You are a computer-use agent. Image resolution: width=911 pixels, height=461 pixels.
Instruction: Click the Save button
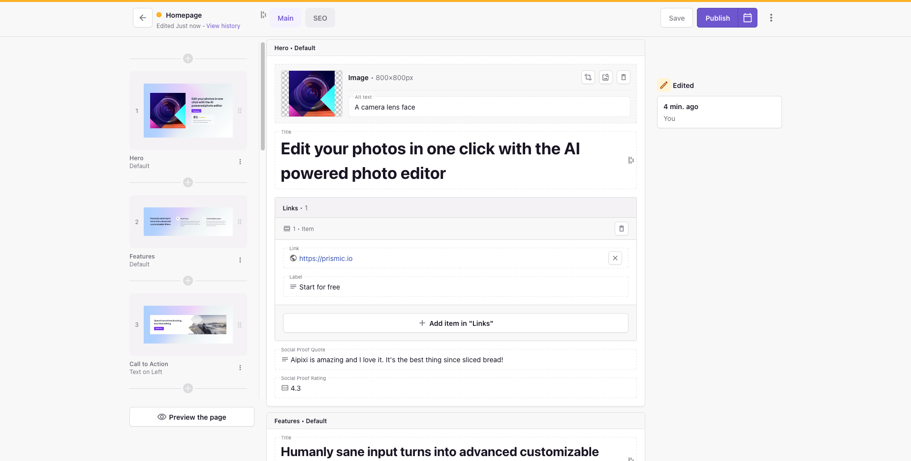676,18
